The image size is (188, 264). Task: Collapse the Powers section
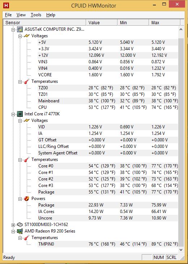click(20, 199)
